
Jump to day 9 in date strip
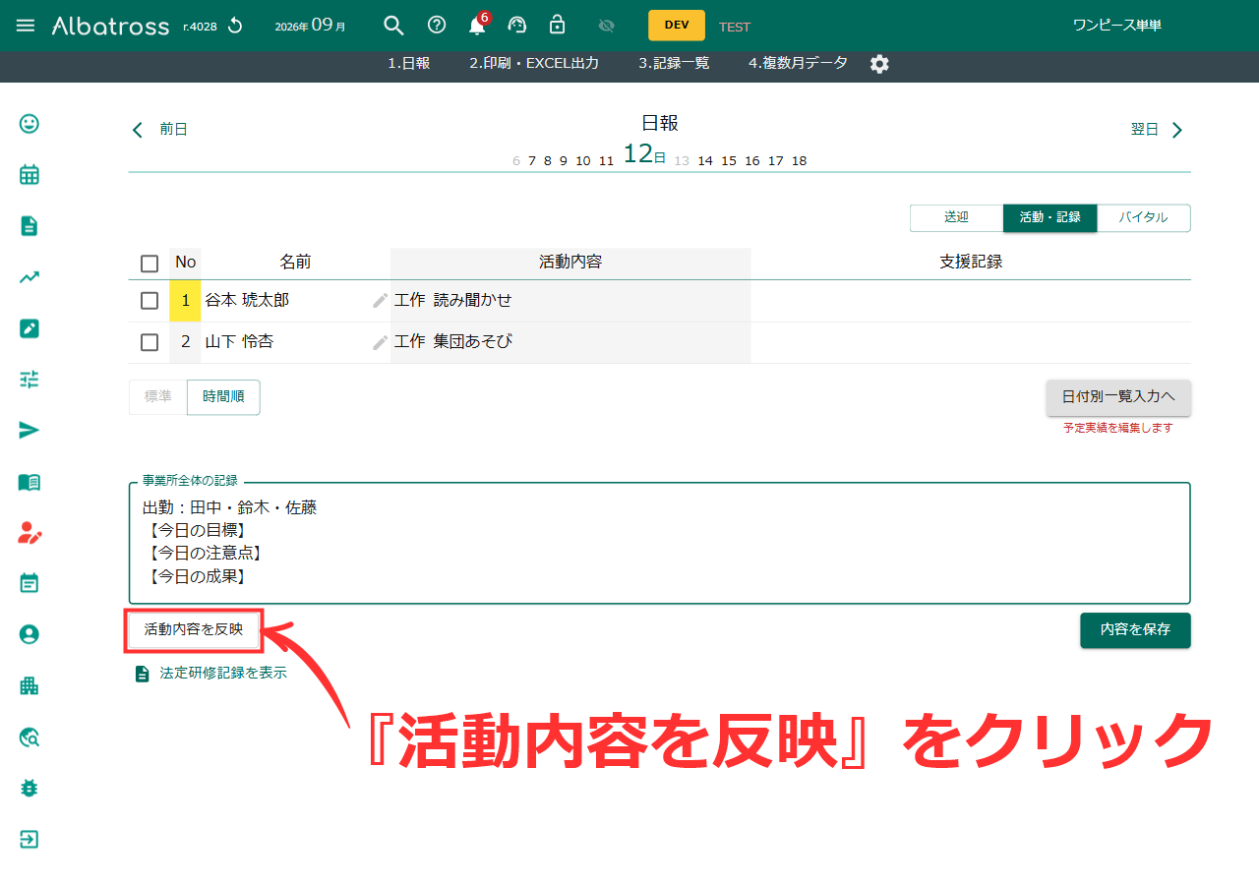coord(564,161)
